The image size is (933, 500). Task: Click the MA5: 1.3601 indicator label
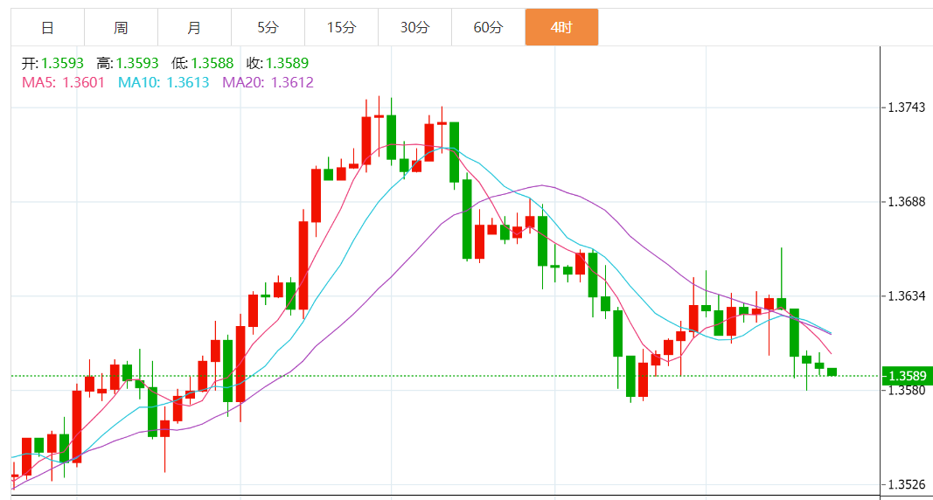(63, 82)
